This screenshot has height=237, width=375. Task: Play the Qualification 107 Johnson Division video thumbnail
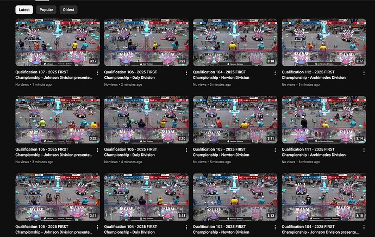[58, 42]
